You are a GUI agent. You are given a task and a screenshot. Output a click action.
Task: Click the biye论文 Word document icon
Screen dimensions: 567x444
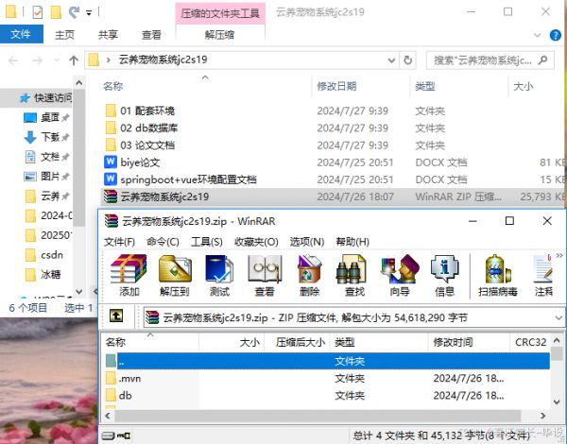(111, 162)
